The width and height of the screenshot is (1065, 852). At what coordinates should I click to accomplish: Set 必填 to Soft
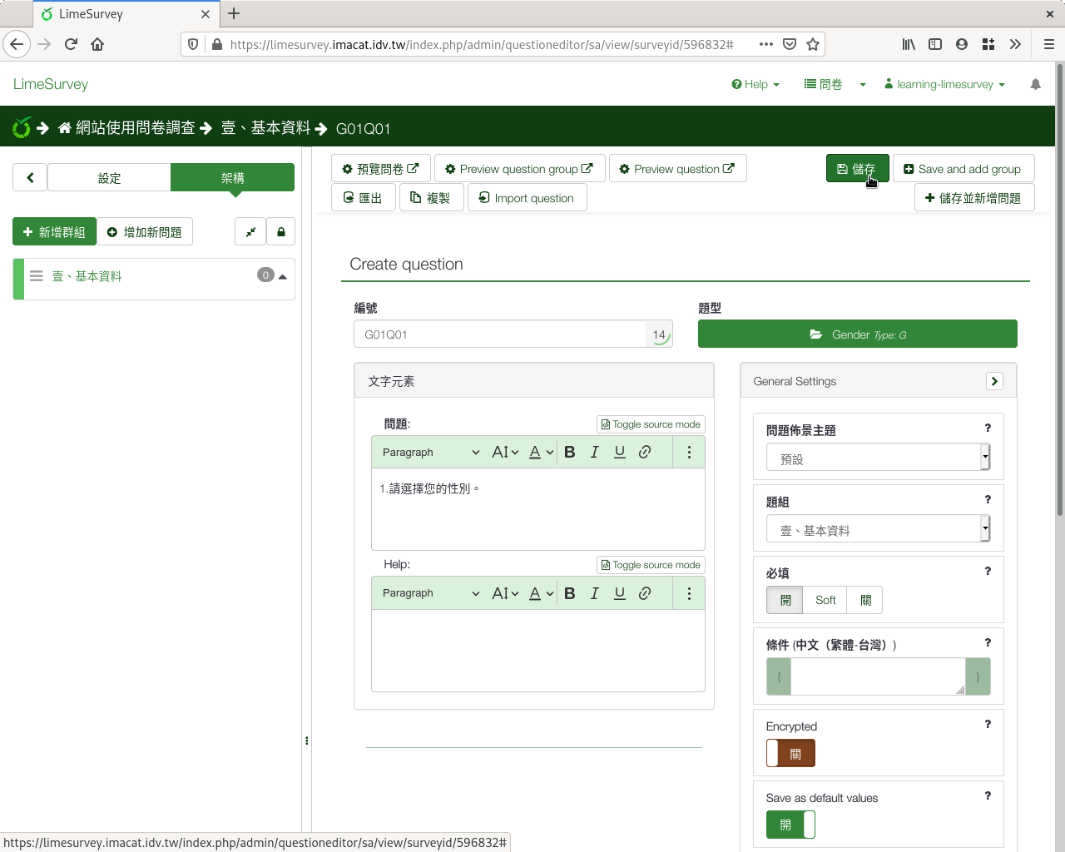[825, 600]
